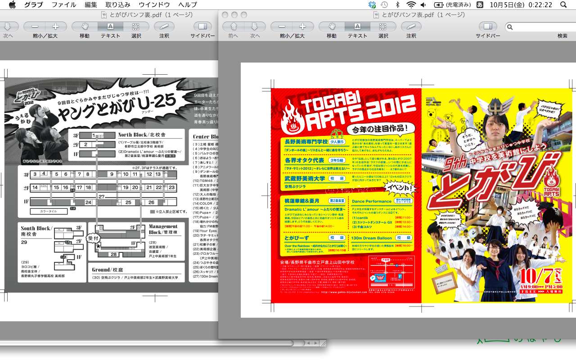Viewport: 576px width, 360px height.
Task: Select the Move hand tool in とがびパンフ表.pdf
Action: pos(332,27)
